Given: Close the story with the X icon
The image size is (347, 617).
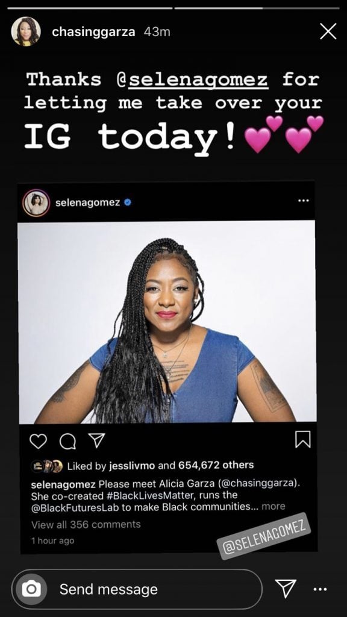Looking at the screenshot, I should (328, 31).
